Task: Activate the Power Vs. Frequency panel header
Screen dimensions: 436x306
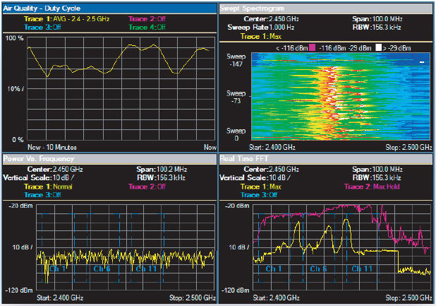Action: (39, 159)
